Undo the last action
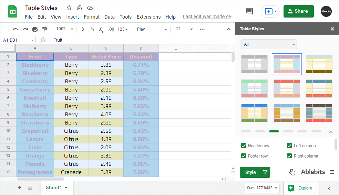Screen dimensions: 339x195 tap(16, 29)
